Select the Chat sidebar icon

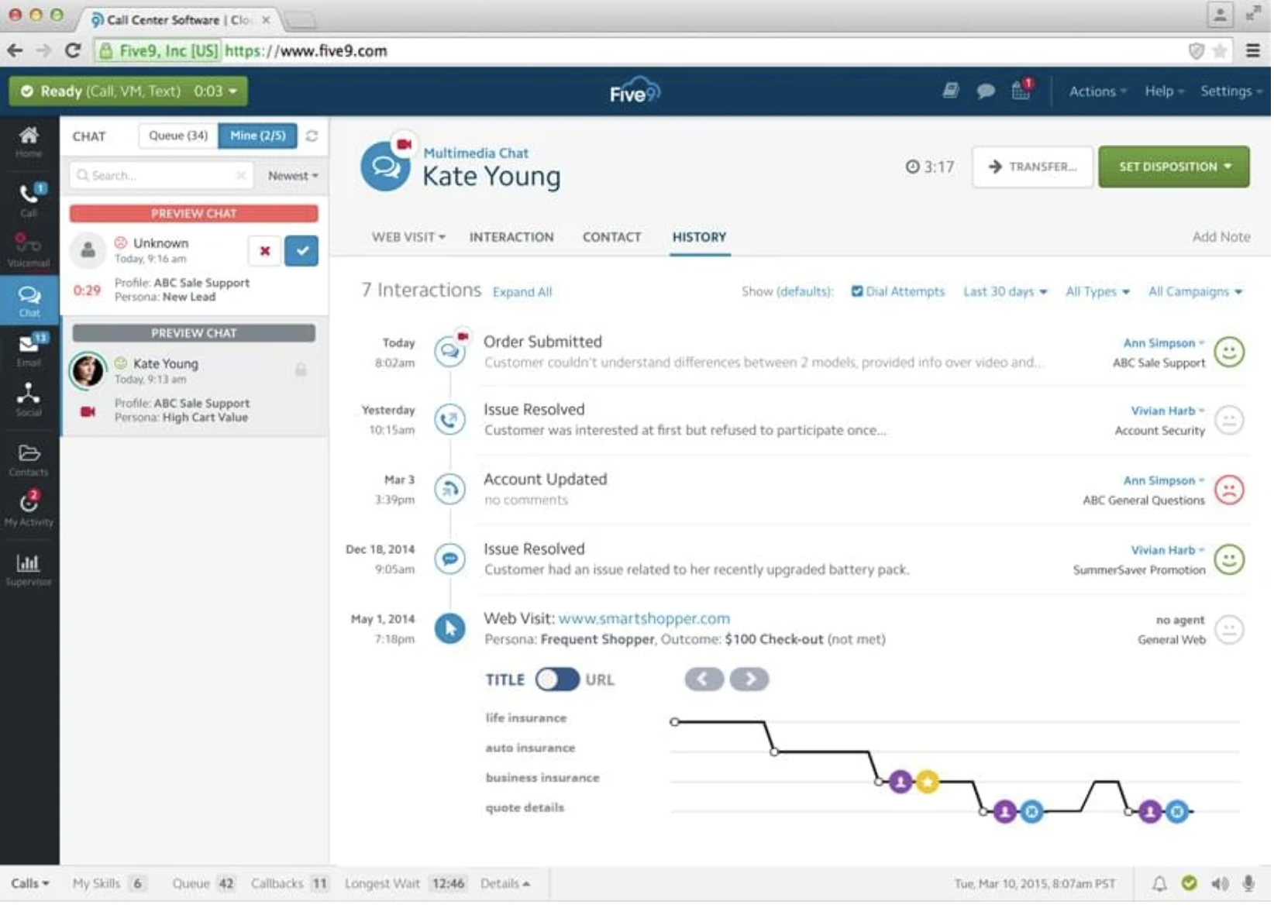[29, 301]
